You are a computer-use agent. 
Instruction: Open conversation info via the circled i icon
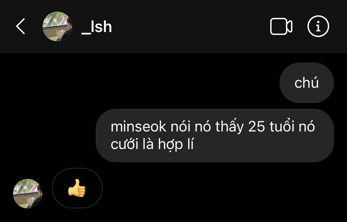point(318,26)
